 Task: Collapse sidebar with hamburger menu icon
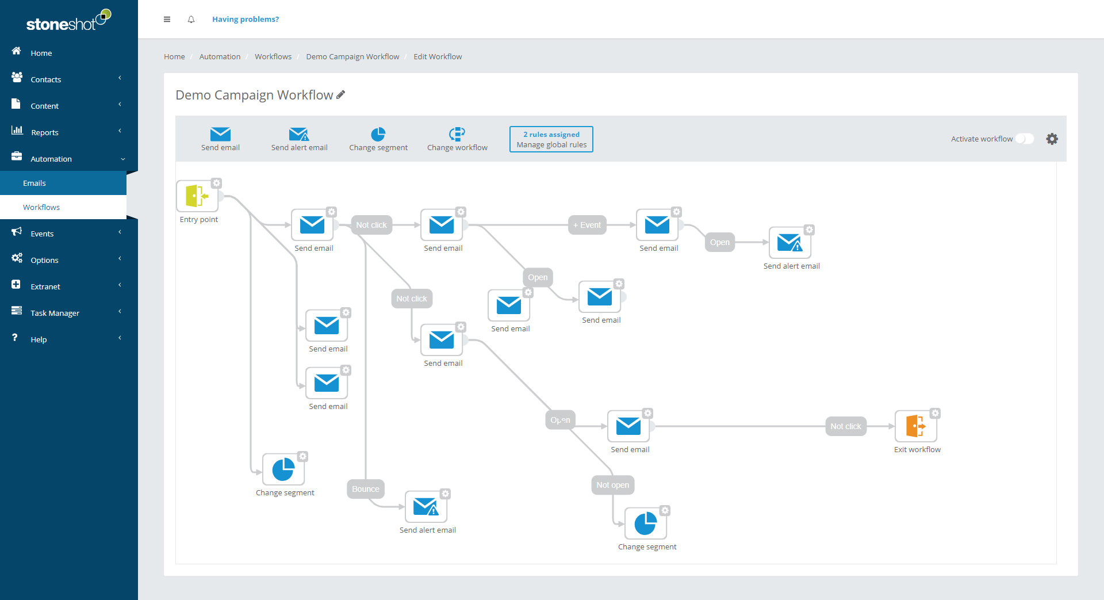[x=167, y=20]
